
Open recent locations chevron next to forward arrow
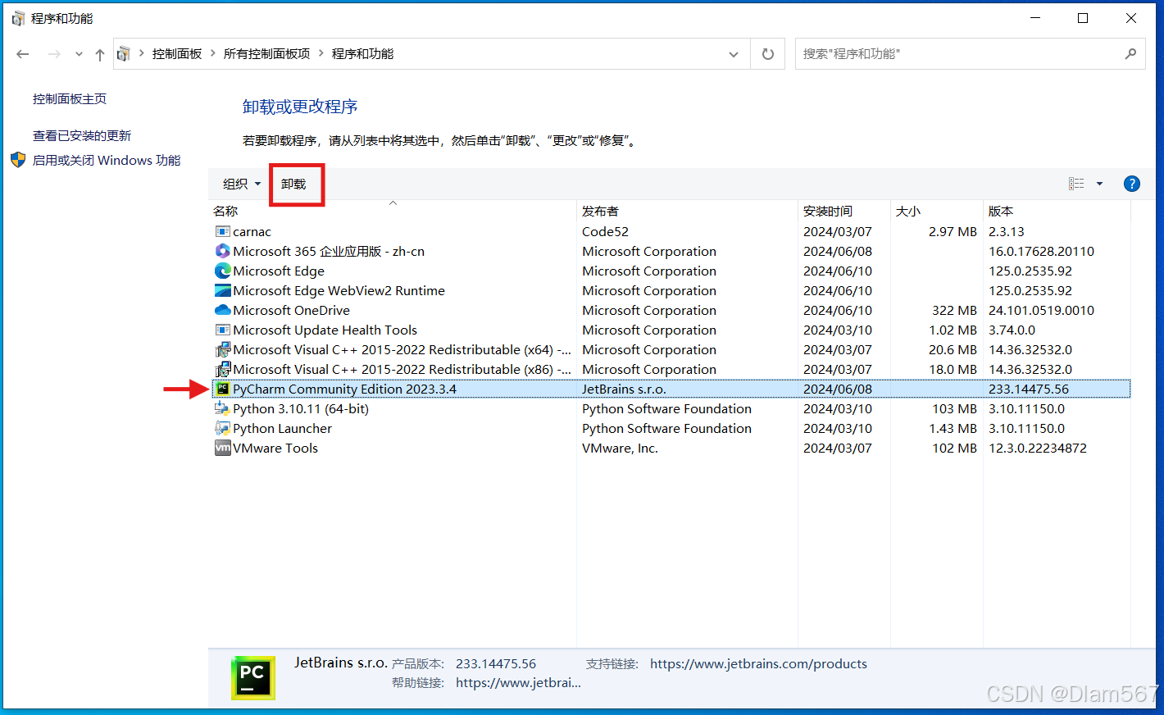coord(79,54)
